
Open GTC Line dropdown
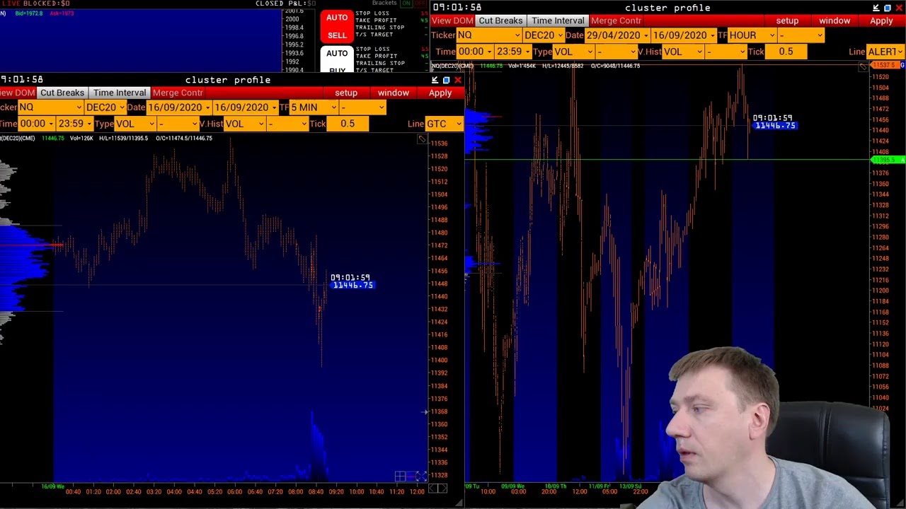click(443, 124)
